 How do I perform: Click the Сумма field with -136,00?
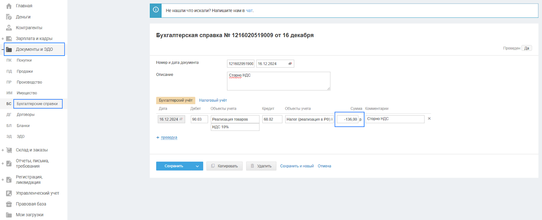coord(347,119)
